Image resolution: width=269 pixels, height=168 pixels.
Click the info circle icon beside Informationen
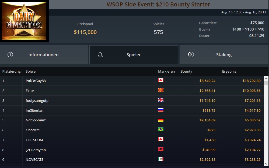[10, 55]
